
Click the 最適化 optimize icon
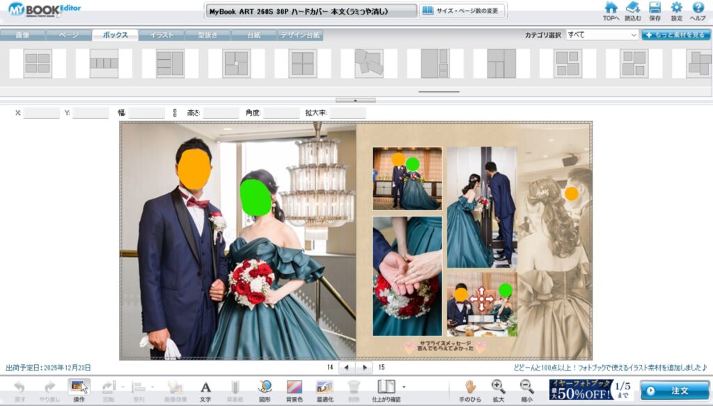324,391
